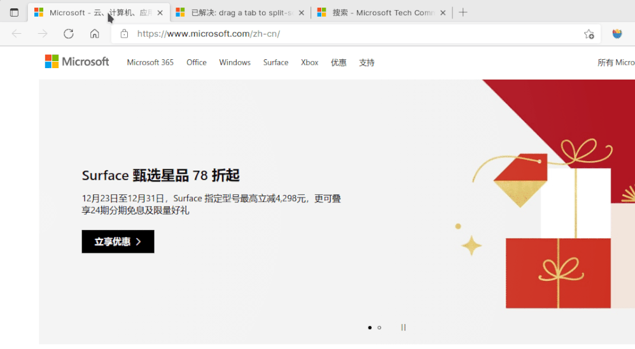
Task: Switch to 已解决: drag a tab tab
Action: pyautogui.click(x=241, y=13)
